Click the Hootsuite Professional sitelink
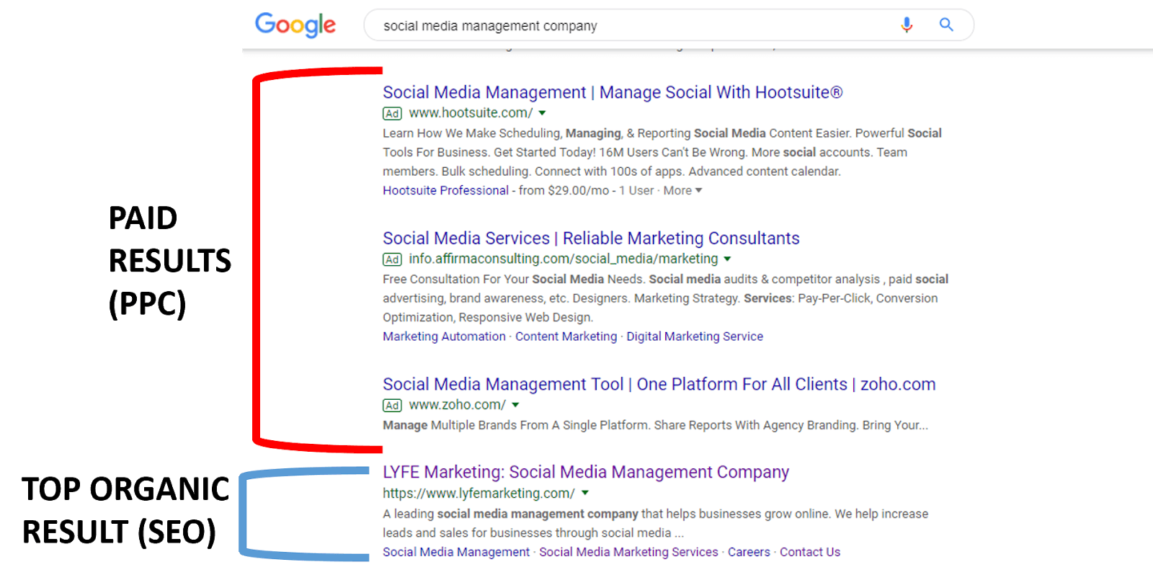The width and height of the screenshot is (1153, 580). click(x=445, y=190)
